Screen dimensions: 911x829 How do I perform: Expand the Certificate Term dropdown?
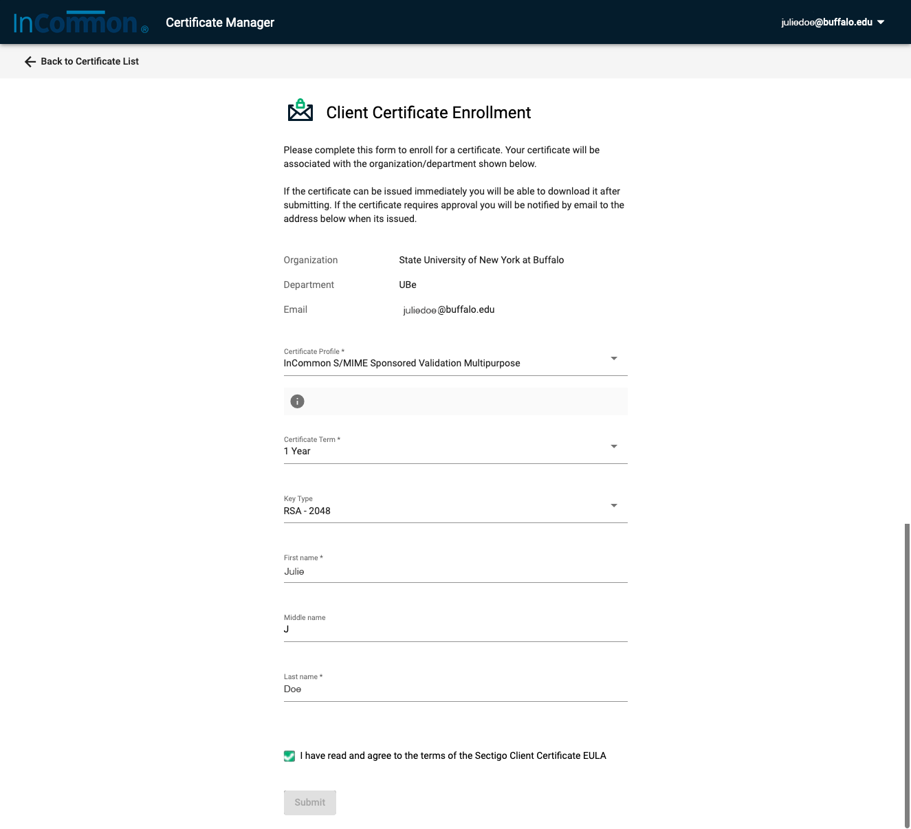(447, 451)
